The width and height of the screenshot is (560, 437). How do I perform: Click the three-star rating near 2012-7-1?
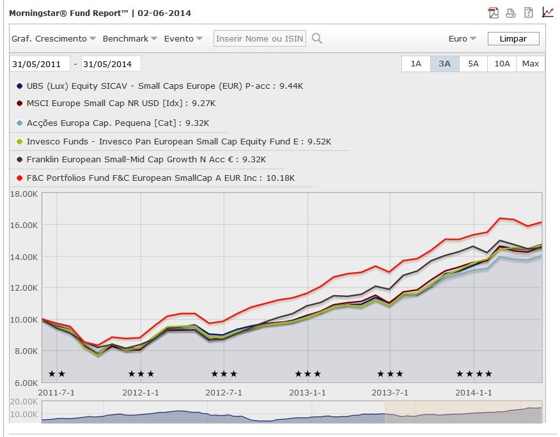224,374
